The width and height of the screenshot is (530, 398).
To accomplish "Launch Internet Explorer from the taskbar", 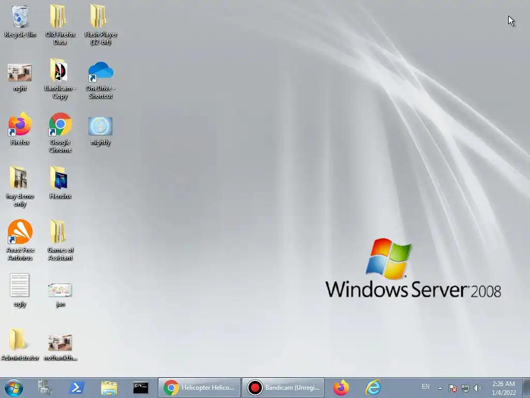I will (373, 388).
